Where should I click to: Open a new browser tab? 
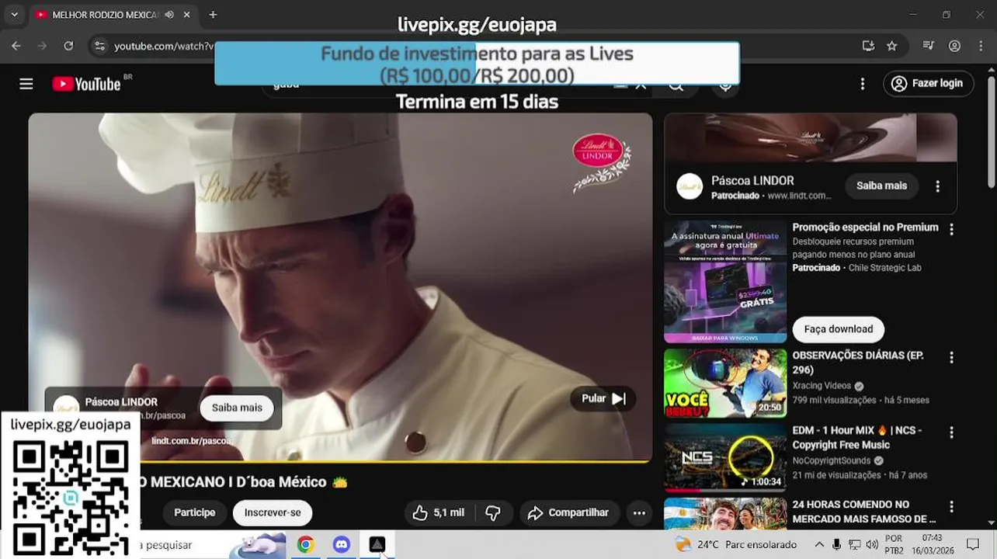point(213,15)
